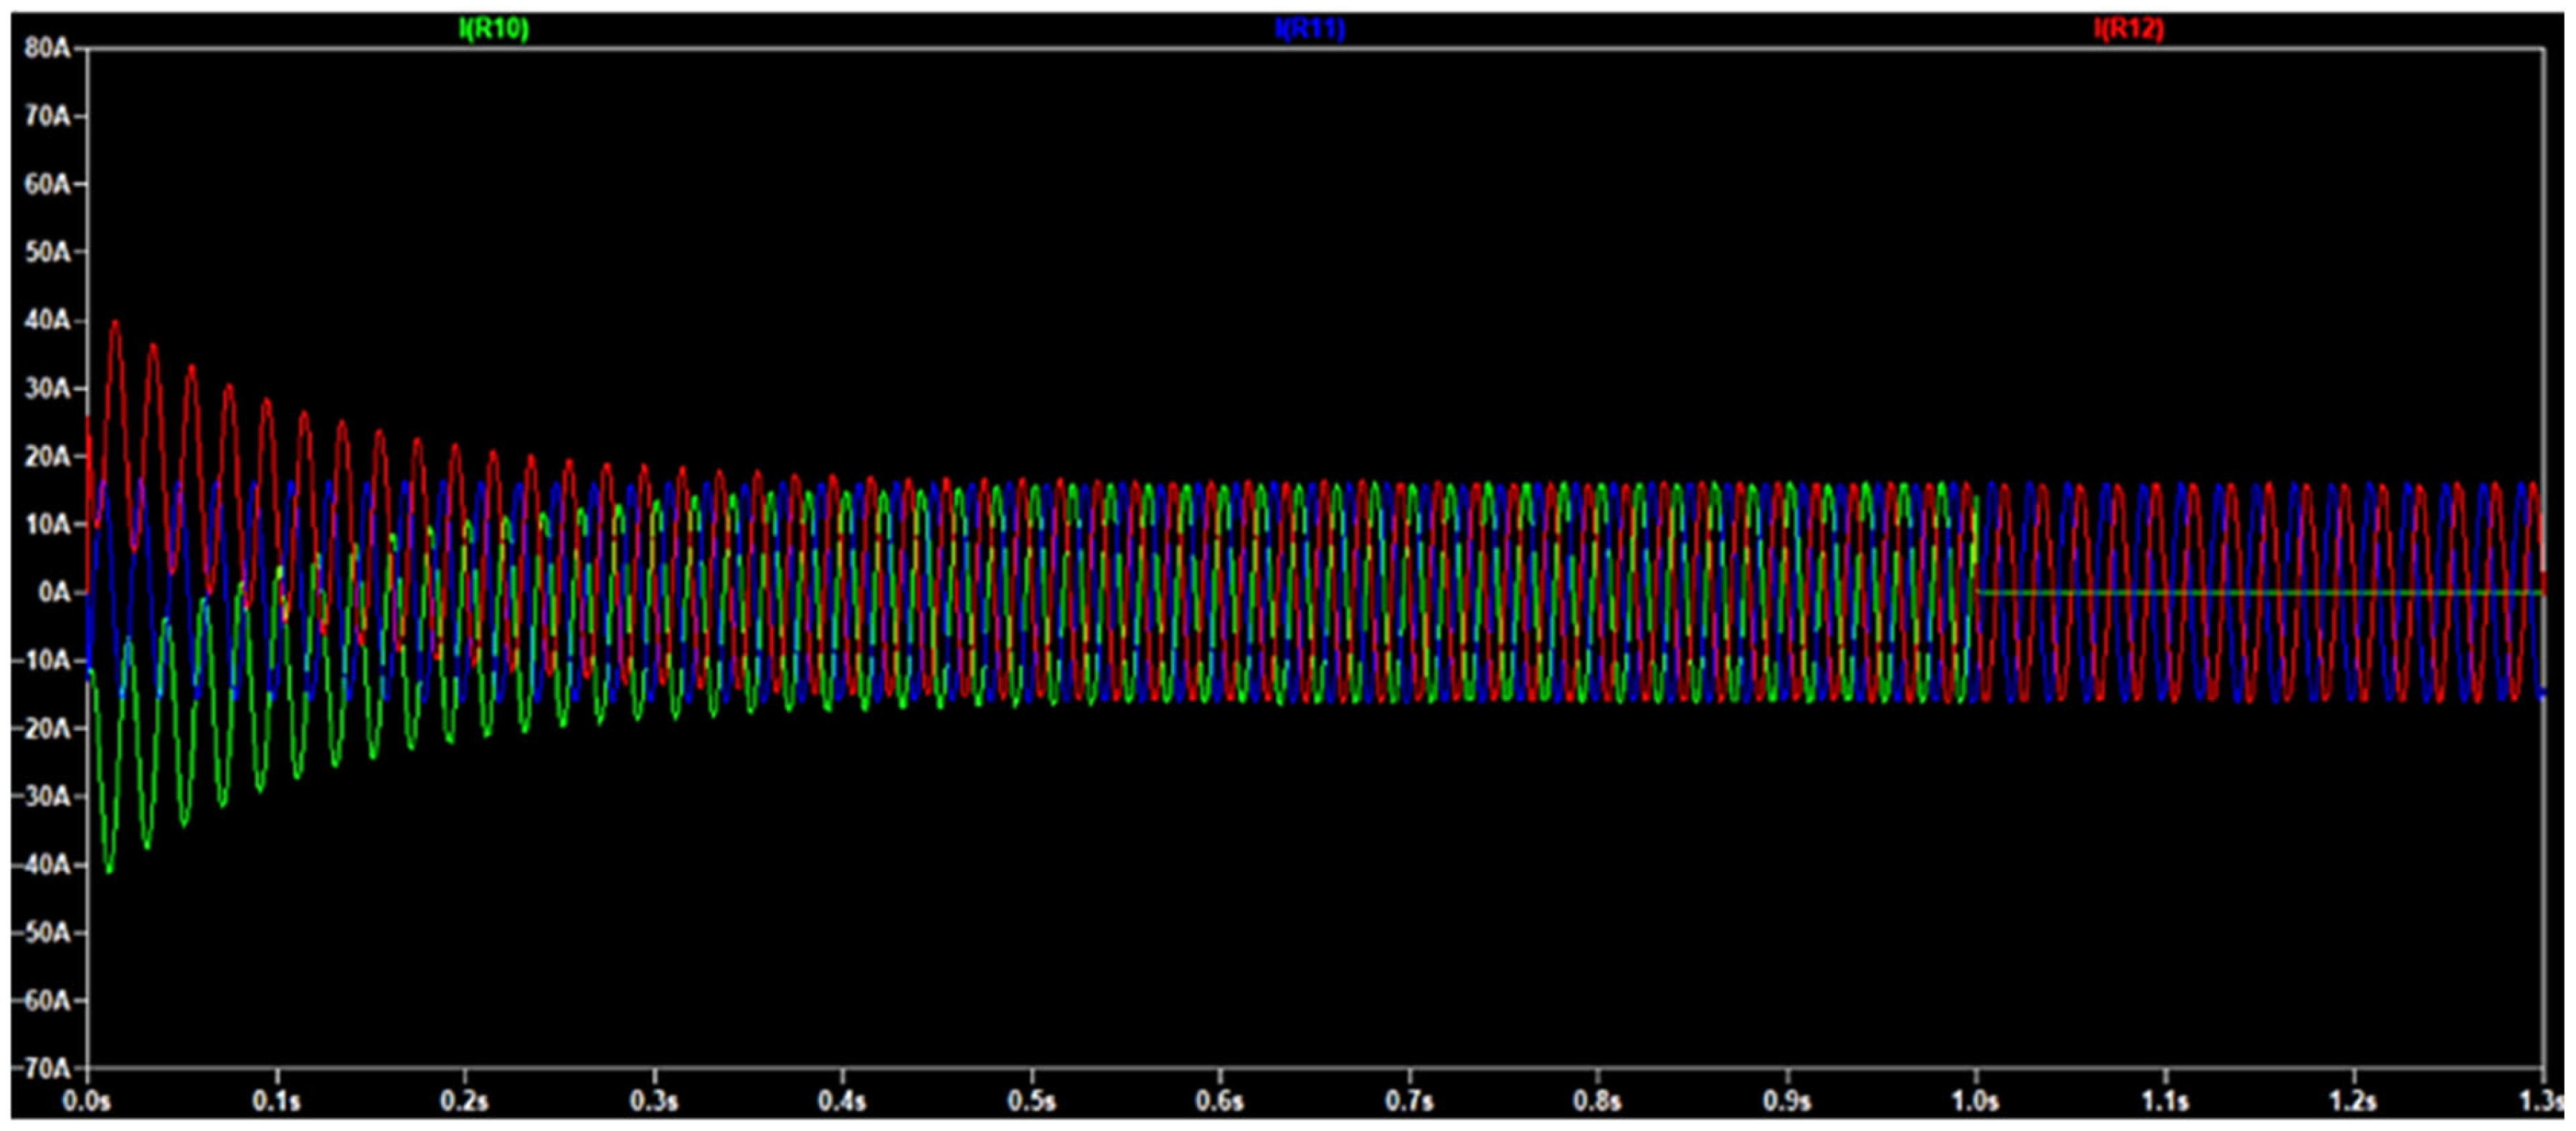Click the green waveform's lowest -40A trough

pos(110,870)
